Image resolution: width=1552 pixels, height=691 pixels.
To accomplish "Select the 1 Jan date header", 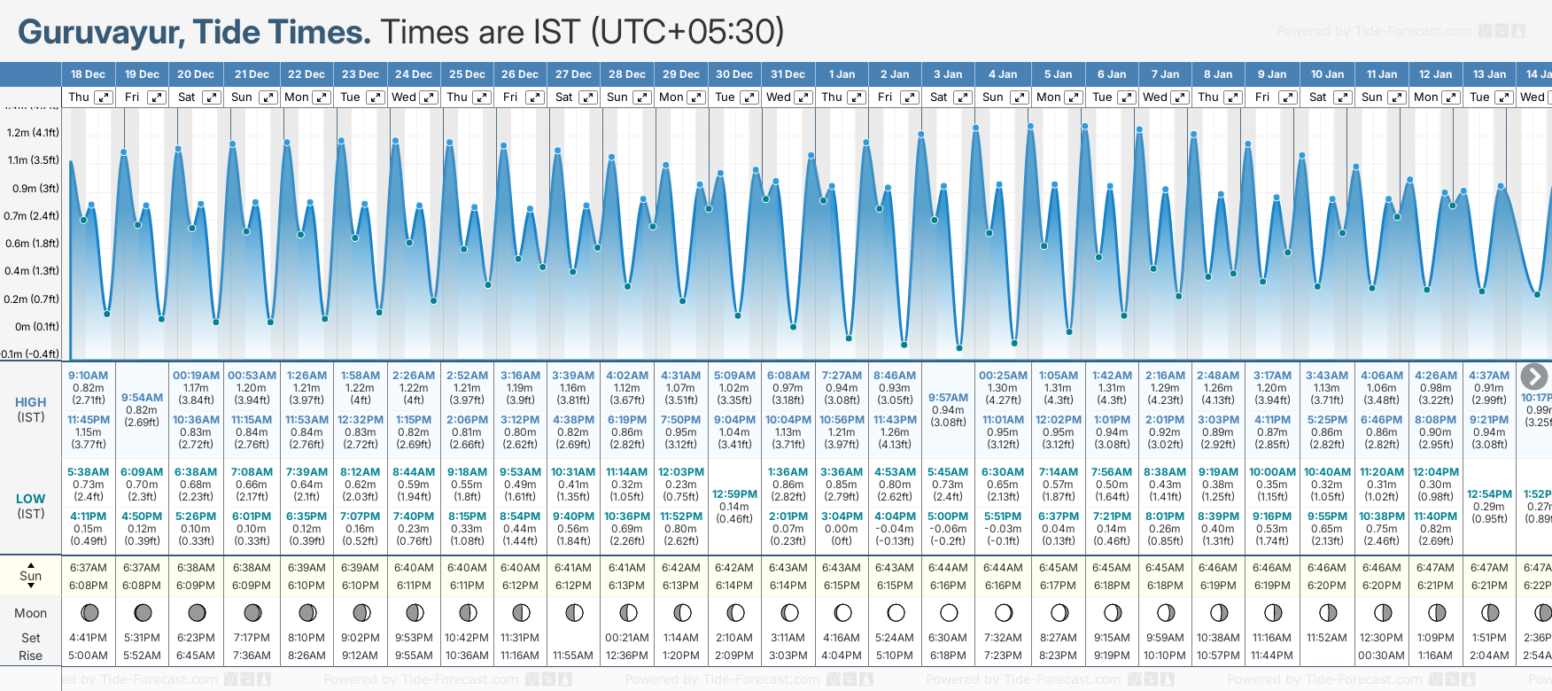I will click(842, 74).
